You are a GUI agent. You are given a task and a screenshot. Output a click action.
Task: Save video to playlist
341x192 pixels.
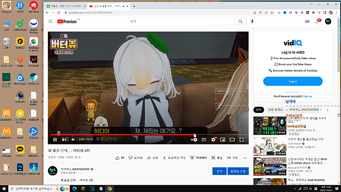click(x=232, y=158)
